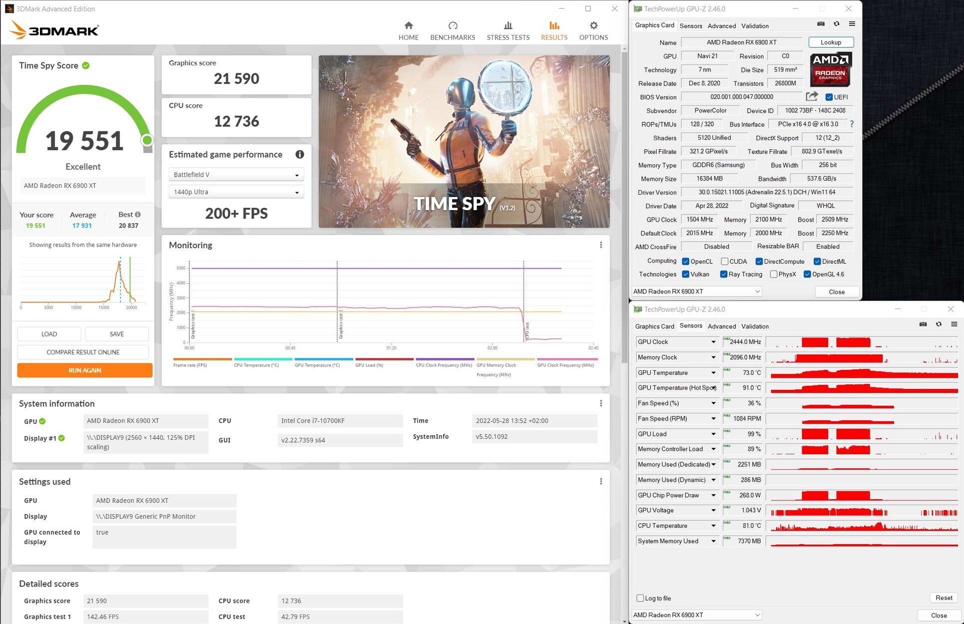
Task: Click GPU-Z Sensors window refresh icon
Action: click(x=939, y=324)
